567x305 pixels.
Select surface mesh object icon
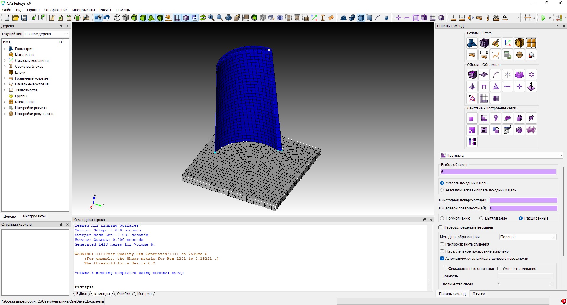484,75
